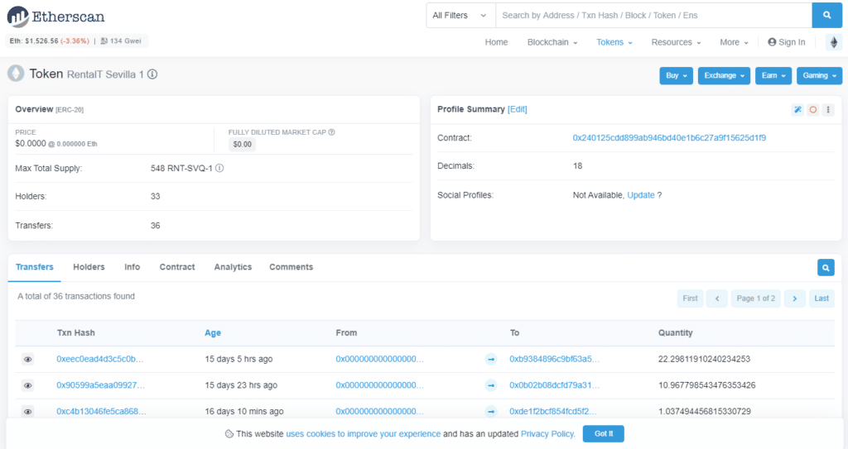Open contract address 0x240125cdd899ab946bd40e1b6c27a9f15625d1f9
Image resolution: width=848 pixels, height=449 pixels.
(669, 138)
